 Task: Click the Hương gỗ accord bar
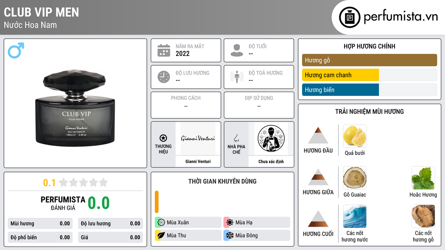pyautogui.click(x=369, y=60)
